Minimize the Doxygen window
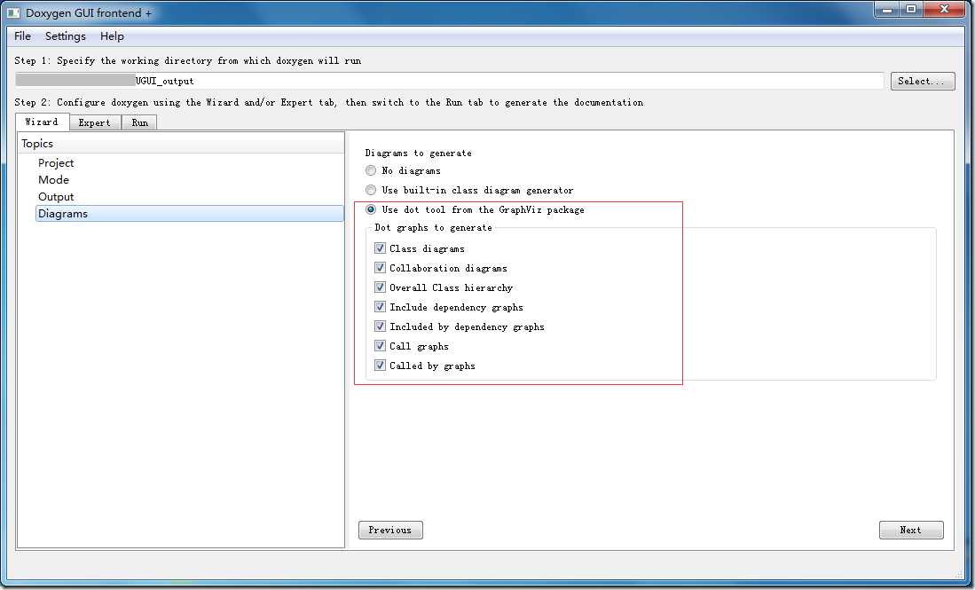 click(887, 10)
